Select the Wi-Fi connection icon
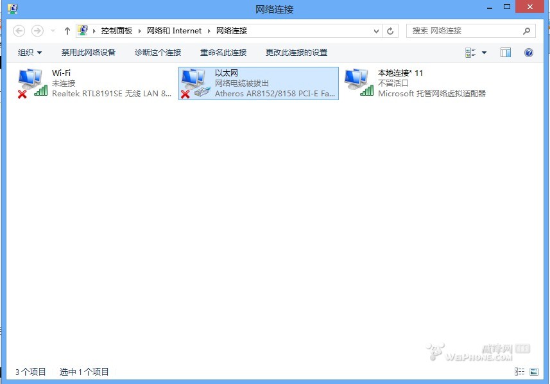The width and height of the screenshot is (550, 384). tap(32, 83)
